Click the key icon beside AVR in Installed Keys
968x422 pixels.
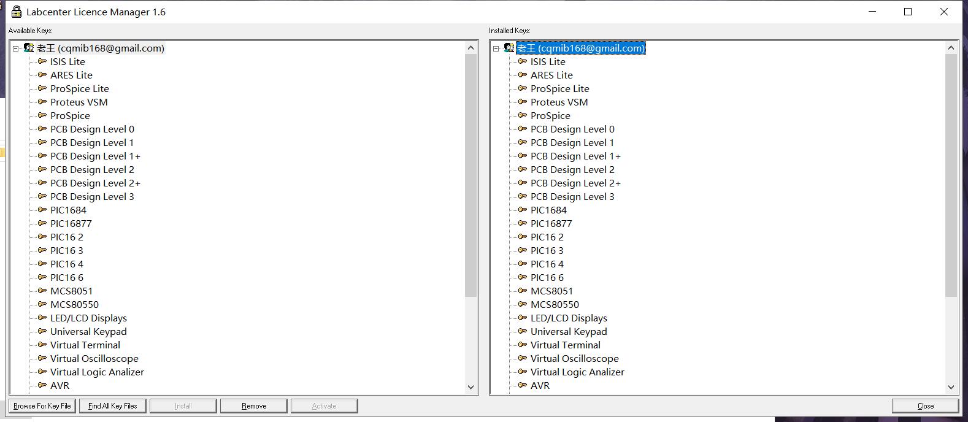(x=523, y=385)
